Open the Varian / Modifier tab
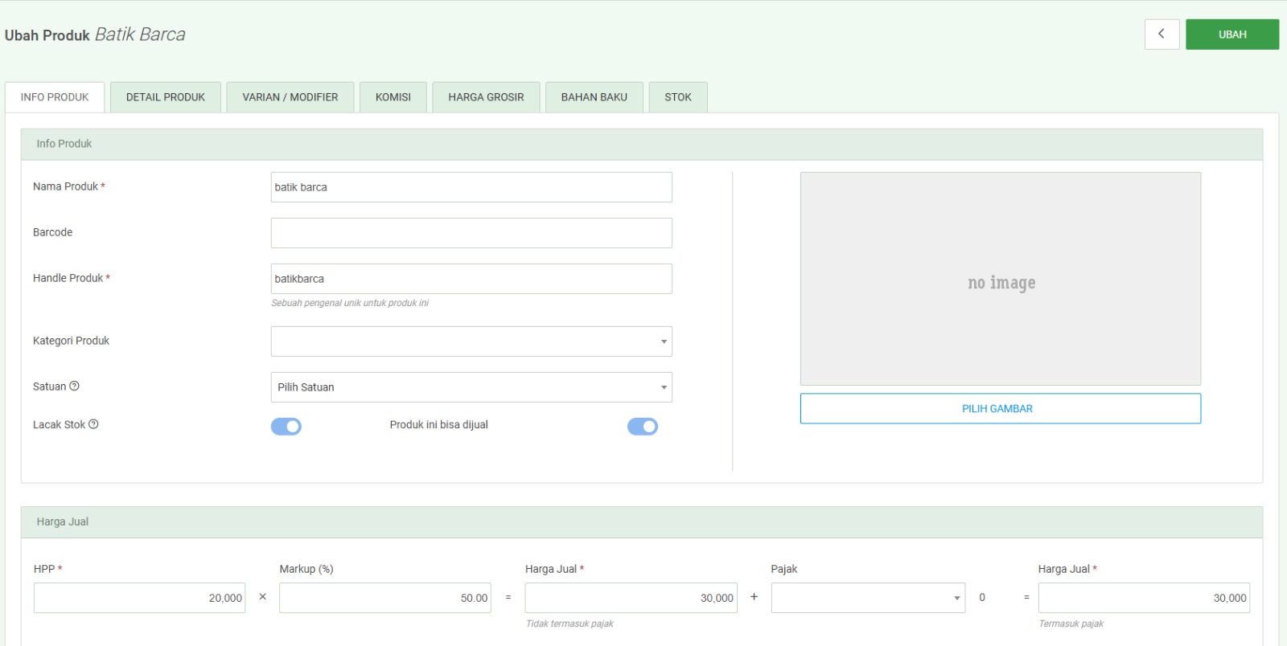This screenshot has width=1287, height=646. (290, 97)
